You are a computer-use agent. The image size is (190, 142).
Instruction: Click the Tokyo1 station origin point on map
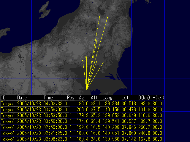point(86,89)
